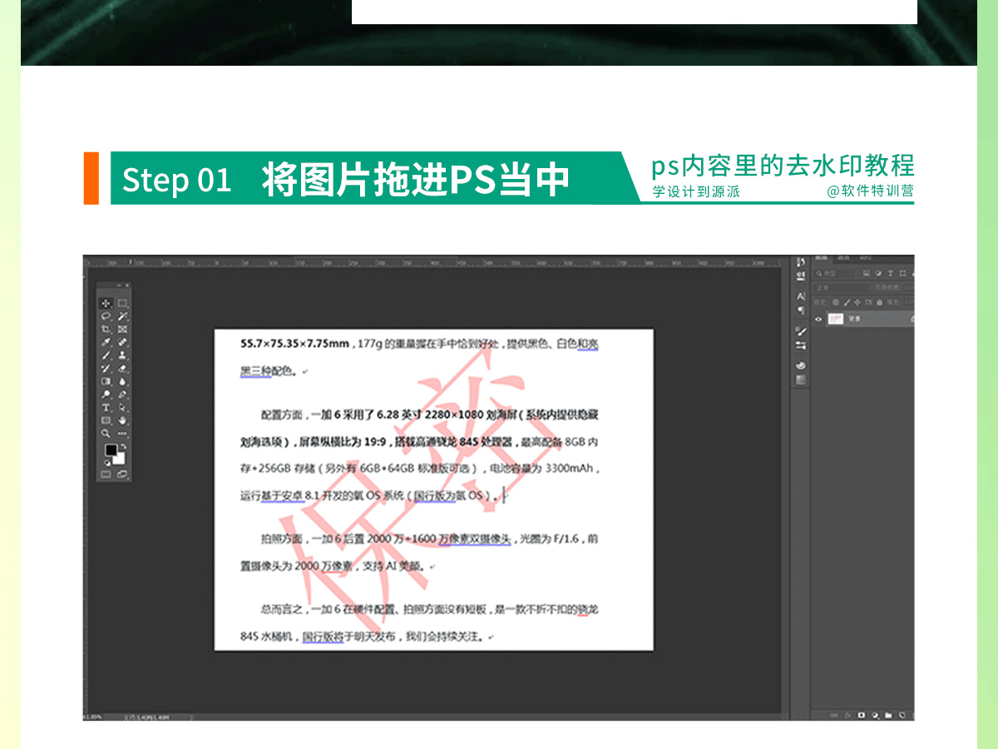The height and width of the screenshot is (749, 998).
Task: Add a layer mask from Layers panel footer
Action: click(862, 715)
